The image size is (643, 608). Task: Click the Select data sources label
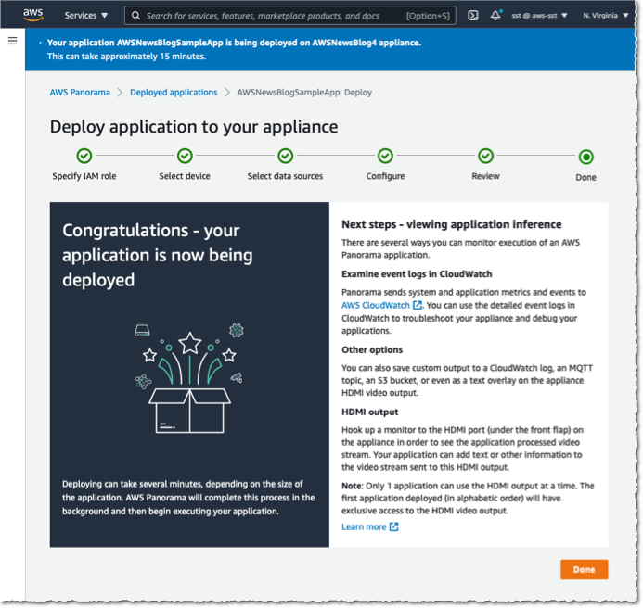(285, 176)
